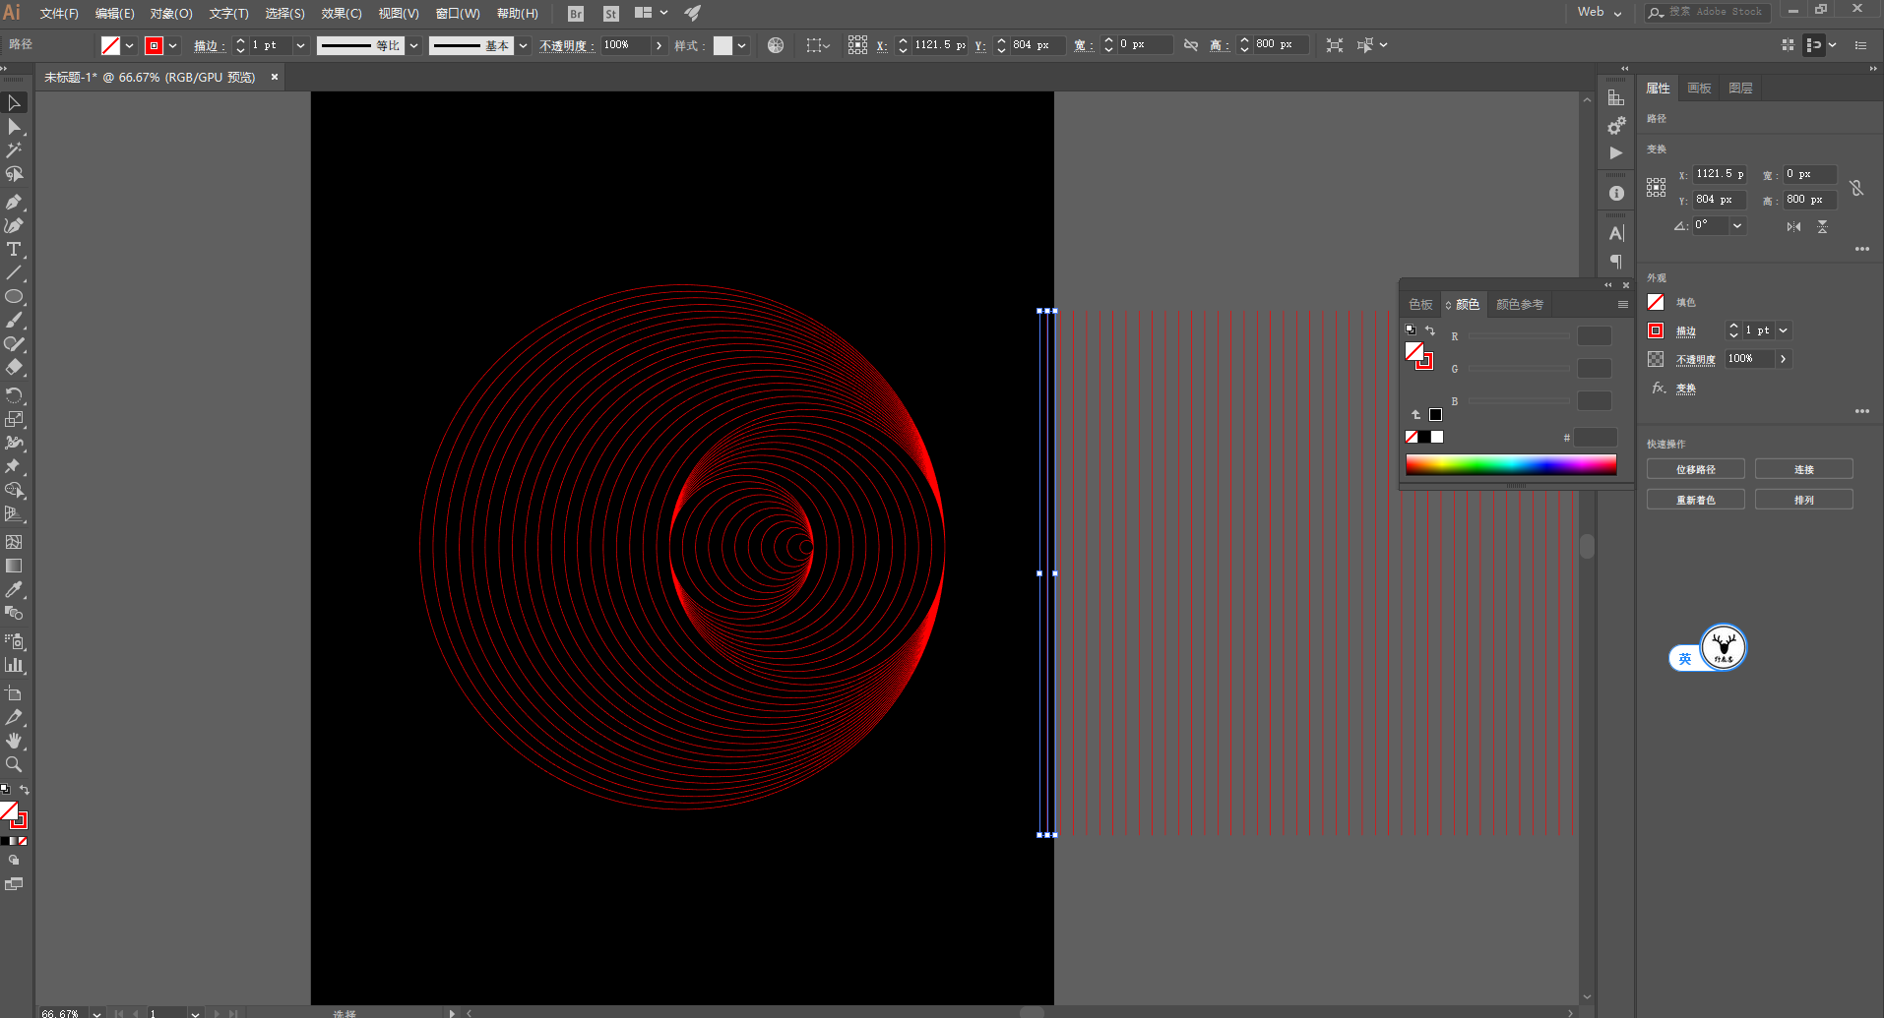Click the opacity input field in toolbar
Viewport: 1884px width, 1018px height.
[x=625, y=45]
